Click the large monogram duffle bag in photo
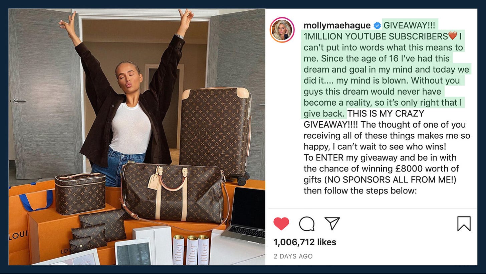This screenshot has height=274, width=486. coord(173,193)
